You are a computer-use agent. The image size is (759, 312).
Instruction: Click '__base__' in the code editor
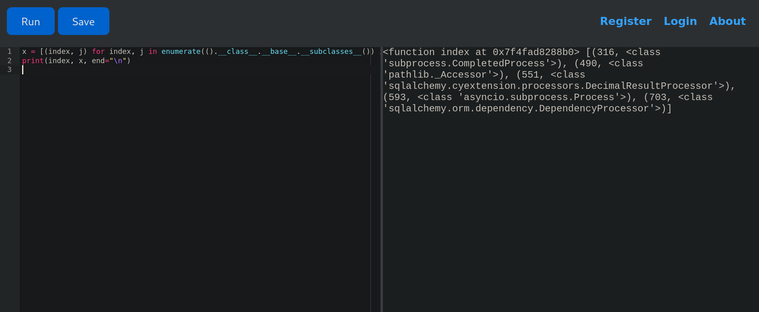279,51
